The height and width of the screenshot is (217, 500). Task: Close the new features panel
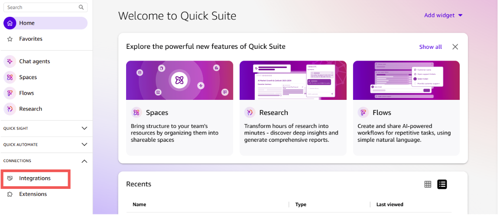[455, 47]
